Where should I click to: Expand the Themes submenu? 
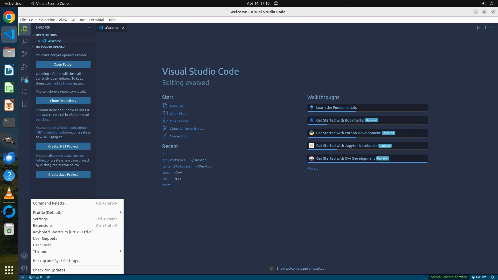click(x=77, y=251)
